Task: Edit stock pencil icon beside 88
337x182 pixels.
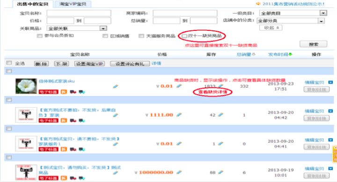Action: click(221, 172)
